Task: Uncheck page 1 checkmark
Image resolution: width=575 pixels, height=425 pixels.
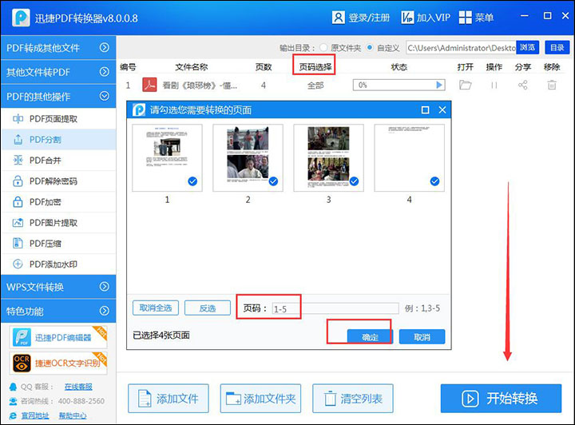Action: point(192,181)
